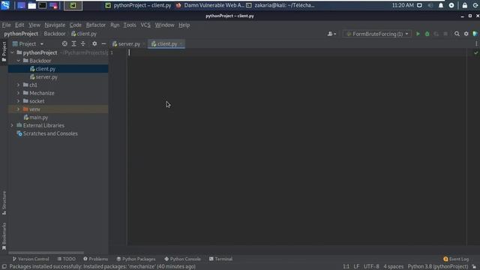Open the Bookmarks sidebar tool button

(x=4, y=236)
